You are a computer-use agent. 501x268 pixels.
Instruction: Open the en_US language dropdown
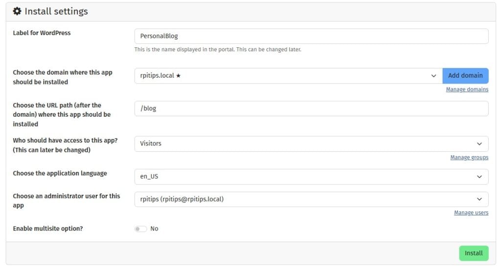pos(311,177)
